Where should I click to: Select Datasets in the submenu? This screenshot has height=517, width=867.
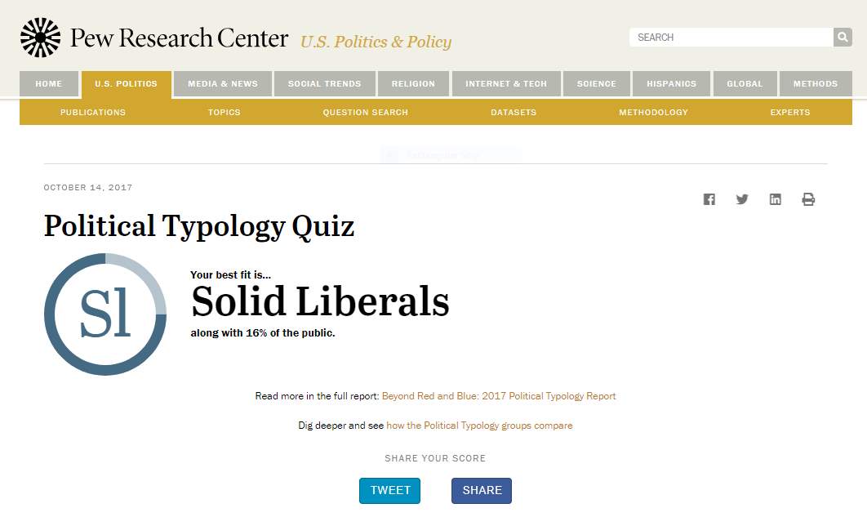514,112
